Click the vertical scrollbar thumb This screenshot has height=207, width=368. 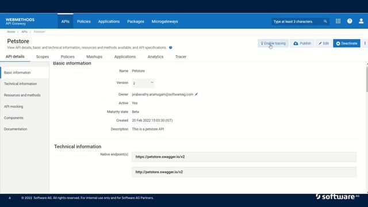[367, 79]
